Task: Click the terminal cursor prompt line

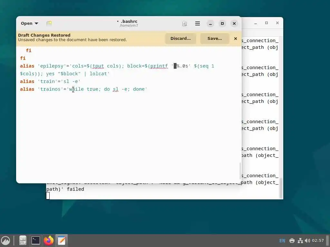Action: click(x=48, y=196)
